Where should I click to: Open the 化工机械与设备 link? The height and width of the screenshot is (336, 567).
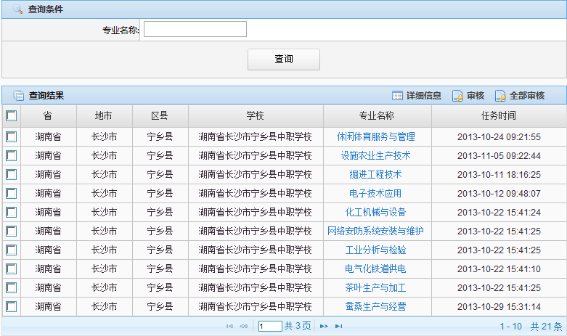click(376, 212)
